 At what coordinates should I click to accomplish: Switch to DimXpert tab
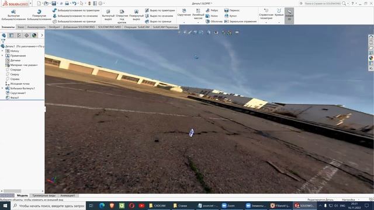click(x=54, y=27)
